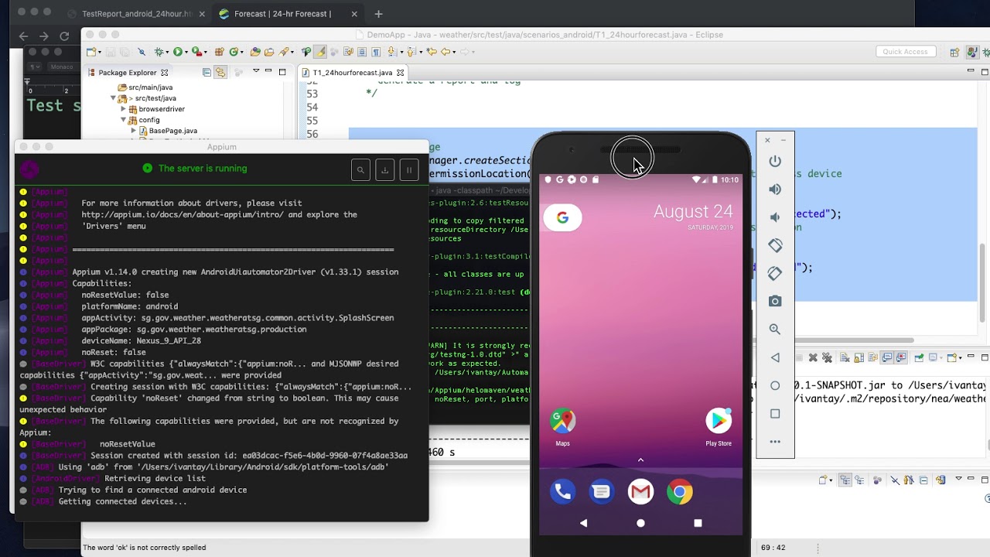The width and height of the screenshot is (990, 557).
Task: Toggle Link with Editor in Package Explorer
Action: (220, 72)
